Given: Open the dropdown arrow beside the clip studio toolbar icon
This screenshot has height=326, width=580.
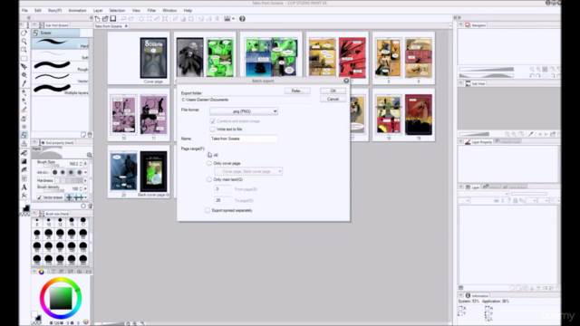Looking at the screenshot, I should [234, 19].
